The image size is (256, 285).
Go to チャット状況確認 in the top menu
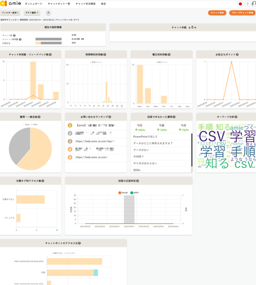85,4
